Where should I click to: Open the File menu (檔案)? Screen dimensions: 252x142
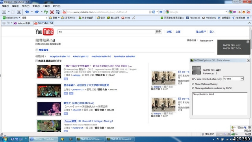6,6
